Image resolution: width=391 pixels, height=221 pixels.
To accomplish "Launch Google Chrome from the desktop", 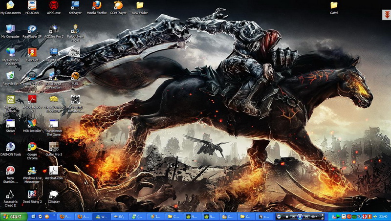I will click(x=32, y=151).
